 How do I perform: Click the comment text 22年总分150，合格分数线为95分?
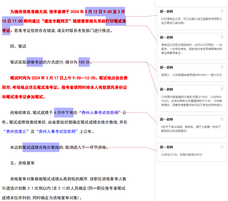(182, 155)
